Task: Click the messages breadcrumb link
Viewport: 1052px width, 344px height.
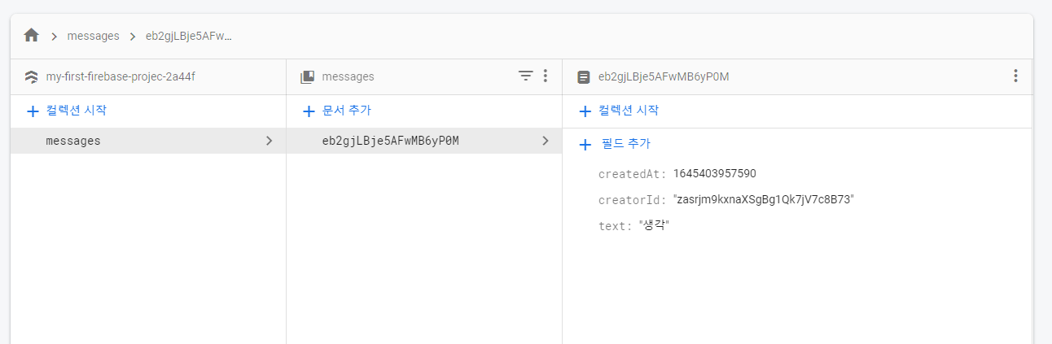Action: click(x=93, y=36)
